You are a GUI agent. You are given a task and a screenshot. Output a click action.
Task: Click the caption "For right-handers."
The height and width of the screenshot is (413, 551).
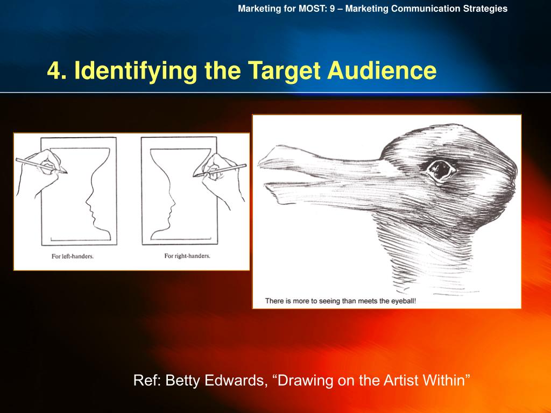tap(187, 256)
